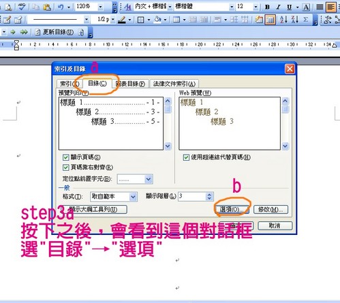Open the 定位點前置字元 dropdown
The height and width of the screenshot is (303, 340).
click(x=149, y=179)
